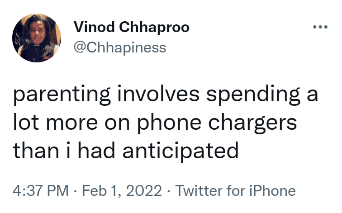The height and width of the screenshot is (213, 342).
Task: Open the Vinod Chhaproo display name link
Action: [132, 28]
